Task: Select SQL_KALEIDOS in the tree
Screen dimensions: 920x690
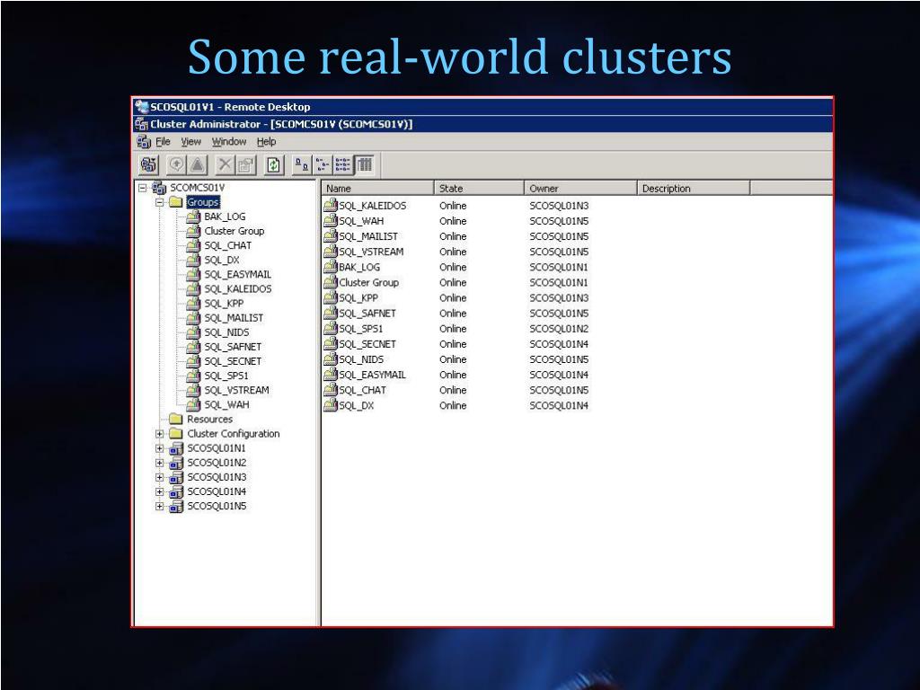Action: click(237, 289)
